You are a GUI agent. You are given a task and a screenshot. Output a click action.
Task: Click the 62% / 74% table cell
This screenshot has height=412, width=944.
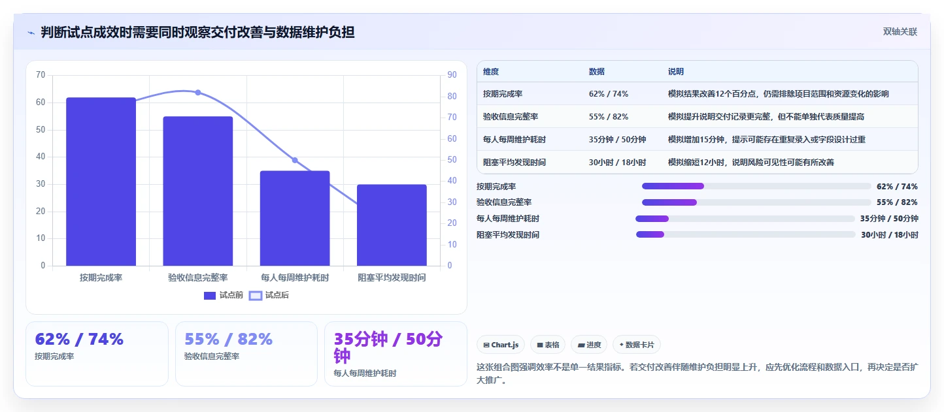point(609,94)
